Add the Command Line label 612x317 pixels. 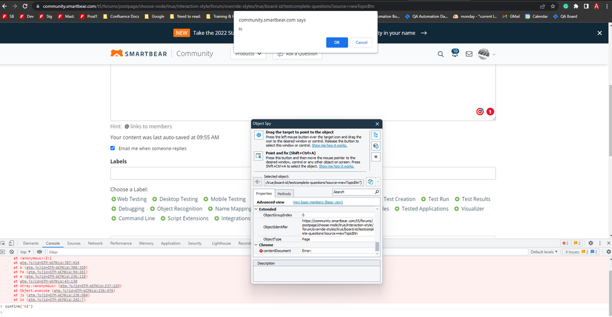tap(133, 218)
